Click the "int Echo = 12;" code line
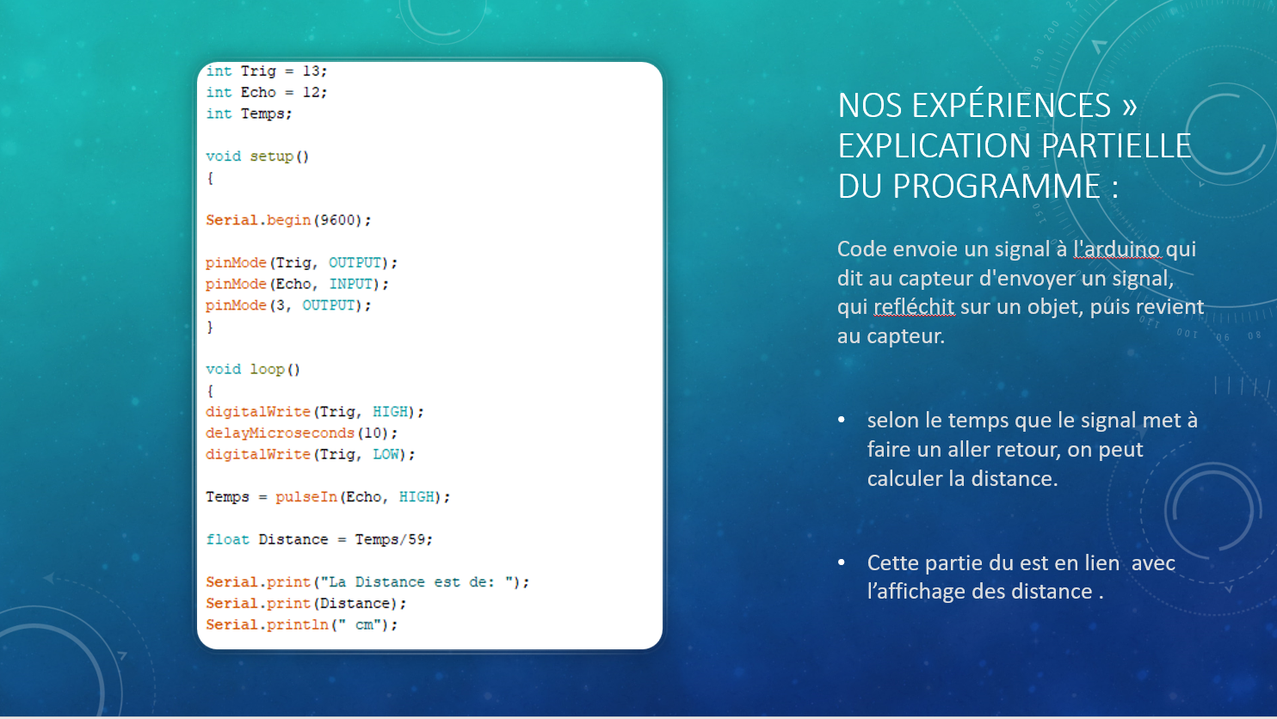This screenshot has height=719, width=1277. (266, 93)
